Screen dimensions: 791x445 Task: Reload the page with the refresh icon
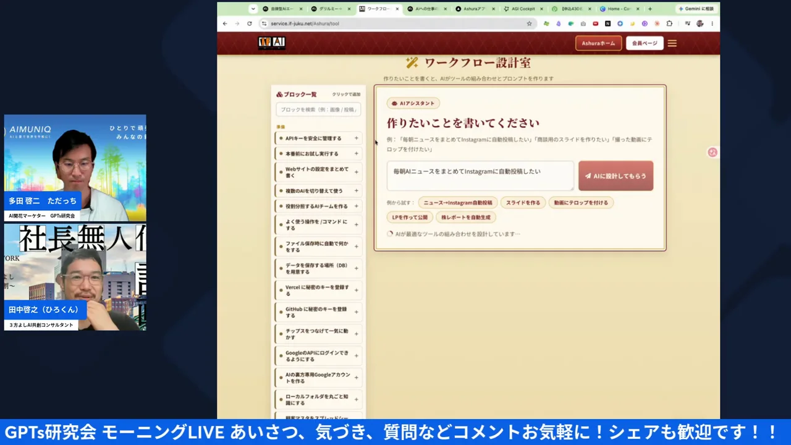click(250, 23)
